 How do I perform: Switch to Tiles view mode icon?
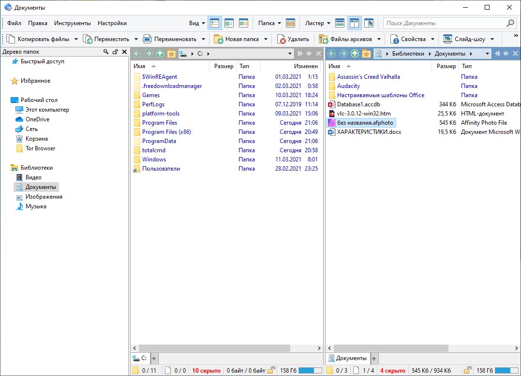tap(243, 23)
